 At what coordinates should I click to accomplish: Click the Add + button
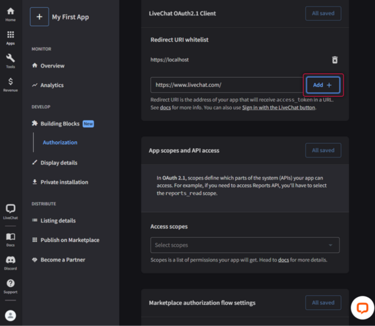tap(323, 85)
